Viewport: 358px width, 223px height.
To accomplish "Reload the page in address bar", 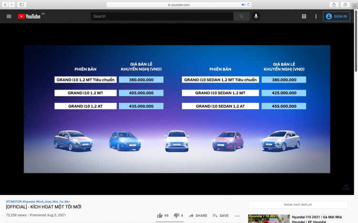I will (248, 5).
